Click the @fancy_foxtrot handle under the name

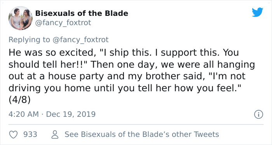(x=63, y=22)
